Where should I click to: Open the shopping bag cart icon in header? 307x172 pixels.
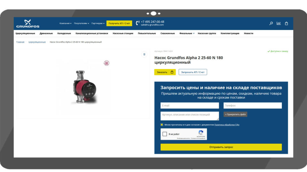[x=287, y=23]
